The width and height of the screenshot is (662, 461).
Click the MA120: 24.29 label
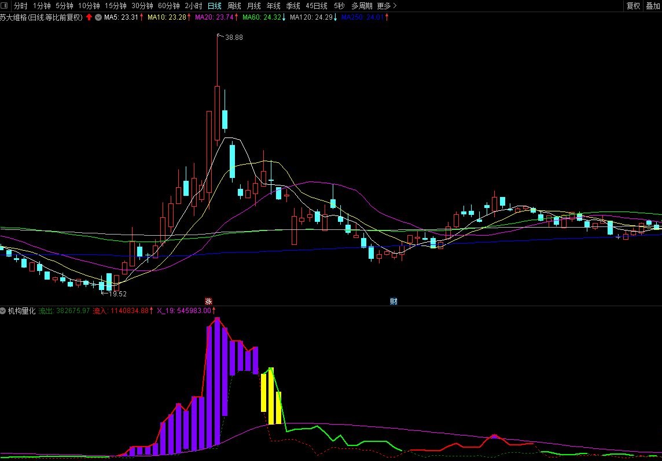tap(311, 17)
